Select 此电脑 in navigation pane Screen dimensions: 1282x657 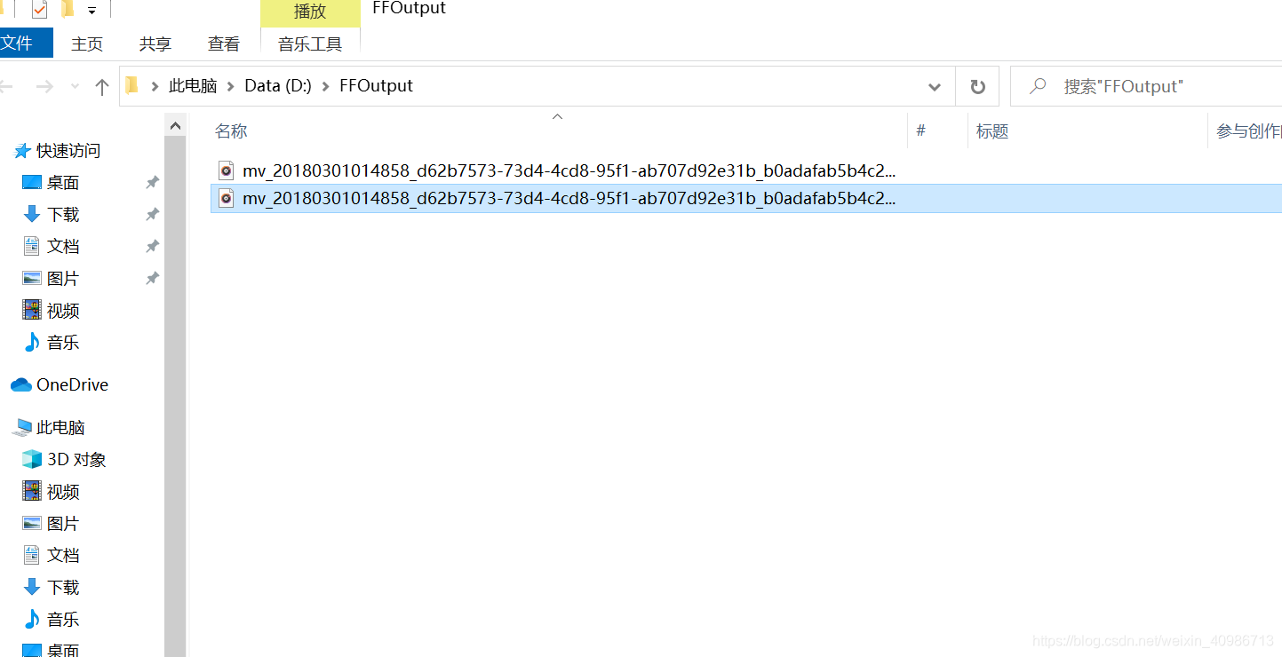pos(60,428)
